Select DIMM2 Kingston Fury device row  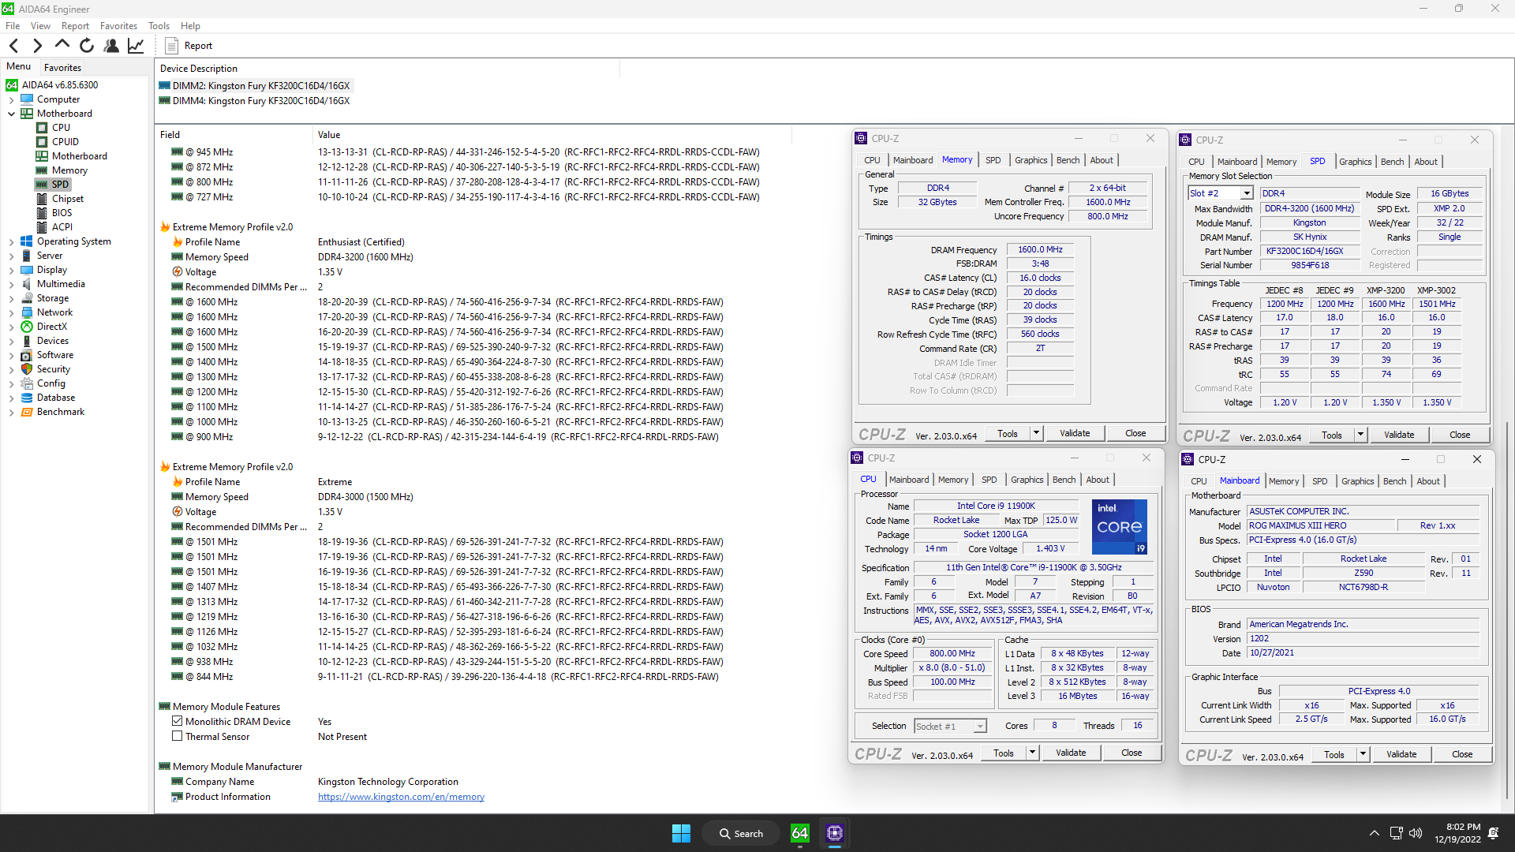[x=255, y=86]
